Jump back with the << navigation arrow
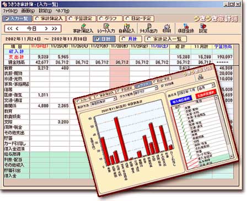The image size is (247, 201). (x=9, y=29)
